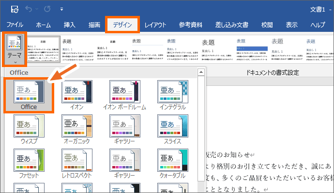Open the 参考資料 tab
This screenshot has width=334, height=193.
[x=190, y=25]
